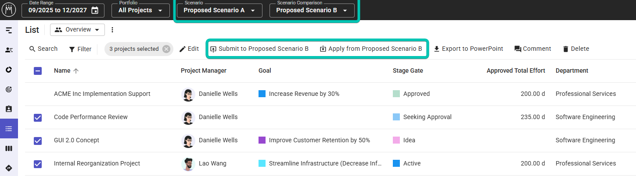636x176 pixels.
Task: Open the calendar date picker icon
Action: coord(95,10)
